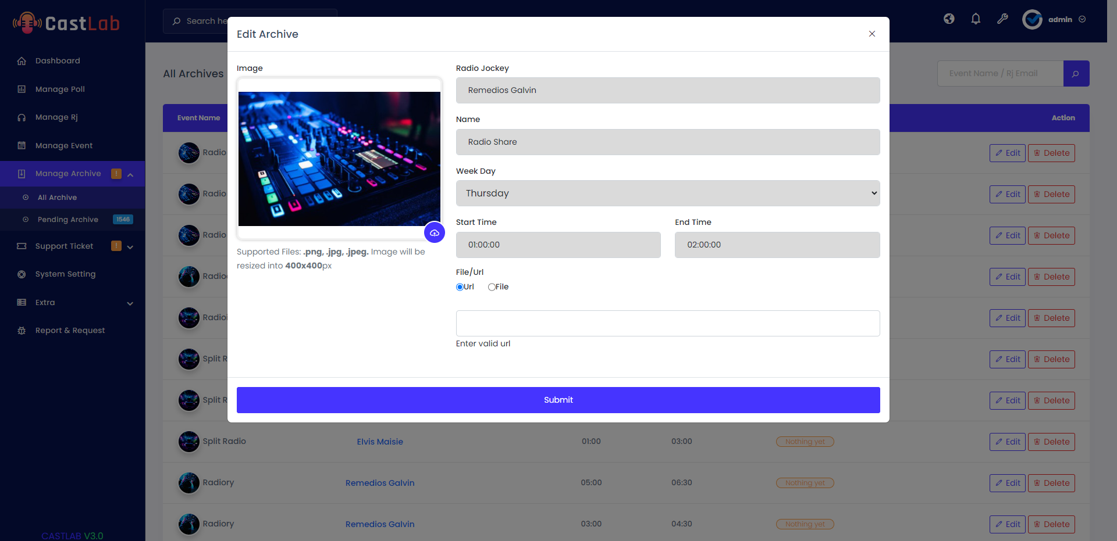
Task: Open the notifications bell icon
Action: click(975, 19)
